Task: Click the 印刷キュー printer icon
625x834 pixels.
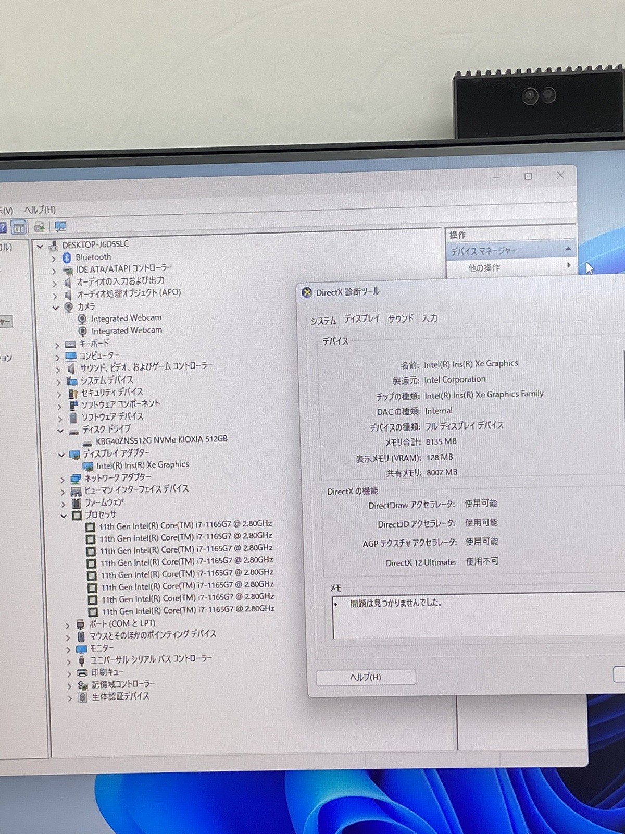Action: [x=82, y=673]
